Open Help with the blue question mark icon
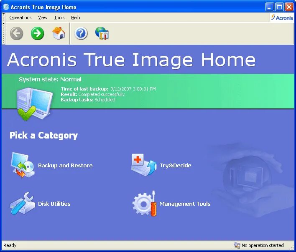 [81, 33]
